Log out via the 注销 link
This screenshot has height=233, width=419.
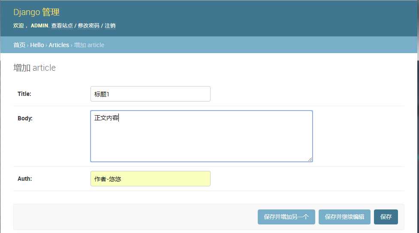[x=110, y=26]
